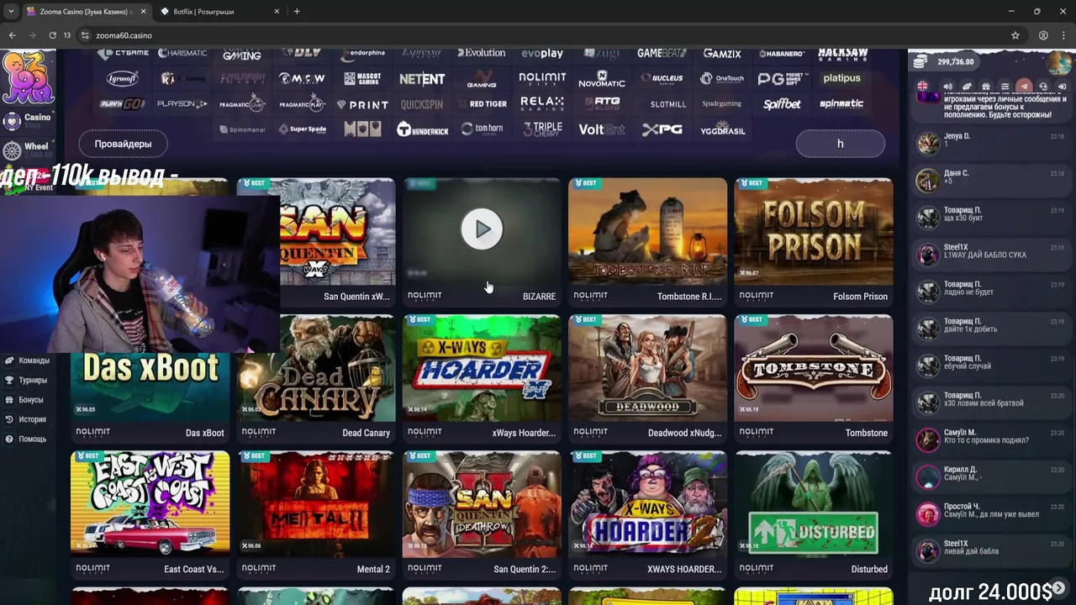
Task: Filter by Red Tiger provider logo
Action: click(483, 104)
